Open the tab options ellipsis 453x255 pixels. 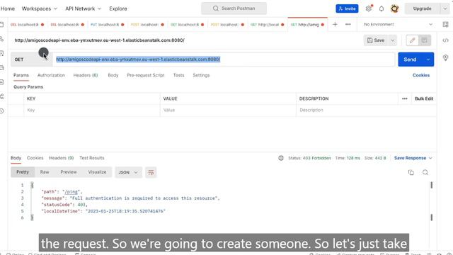(348, 25)
